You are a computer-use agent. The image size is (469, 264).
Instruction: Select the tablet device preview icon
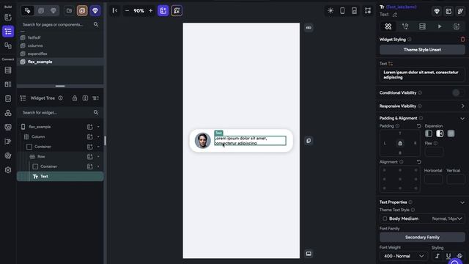click(x=354, y=10)
